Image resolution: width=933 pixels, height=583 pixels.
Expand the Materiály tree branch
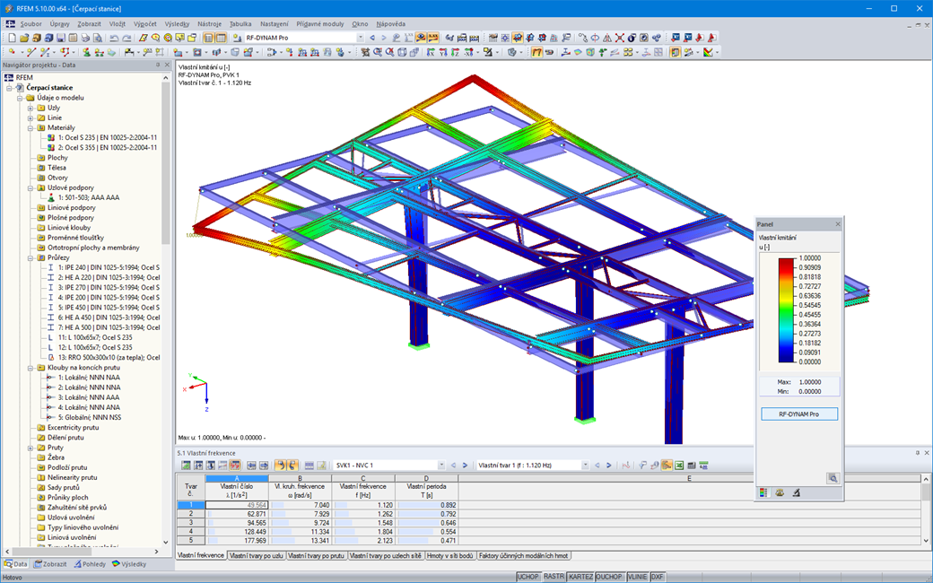pyautogui.click(x=30, y=126)
